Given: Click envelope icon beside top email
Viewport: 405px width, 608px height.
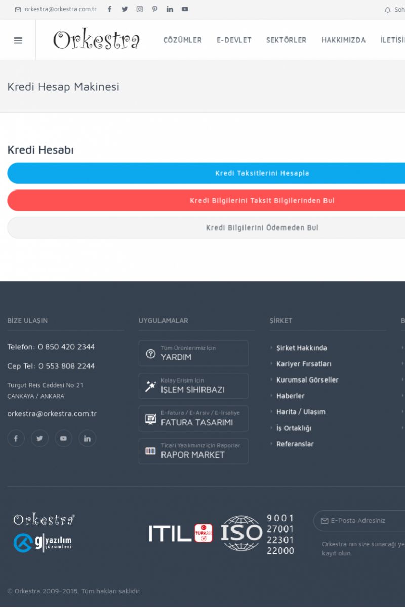Looking at the screenshot, I should click(18, 10).
